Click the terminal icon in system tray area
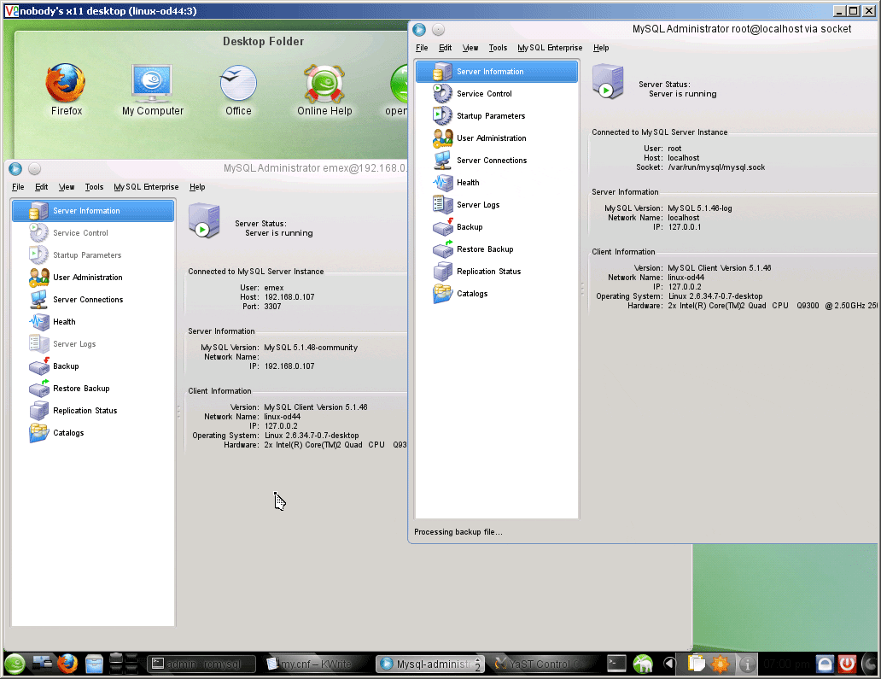This screenshot has width=881, height=679. tap(617, 664)
